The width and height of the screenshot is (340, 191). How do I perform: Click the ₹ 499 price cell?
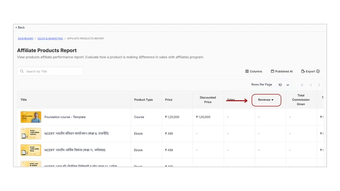pyautogui.click(x=169, y=150)
